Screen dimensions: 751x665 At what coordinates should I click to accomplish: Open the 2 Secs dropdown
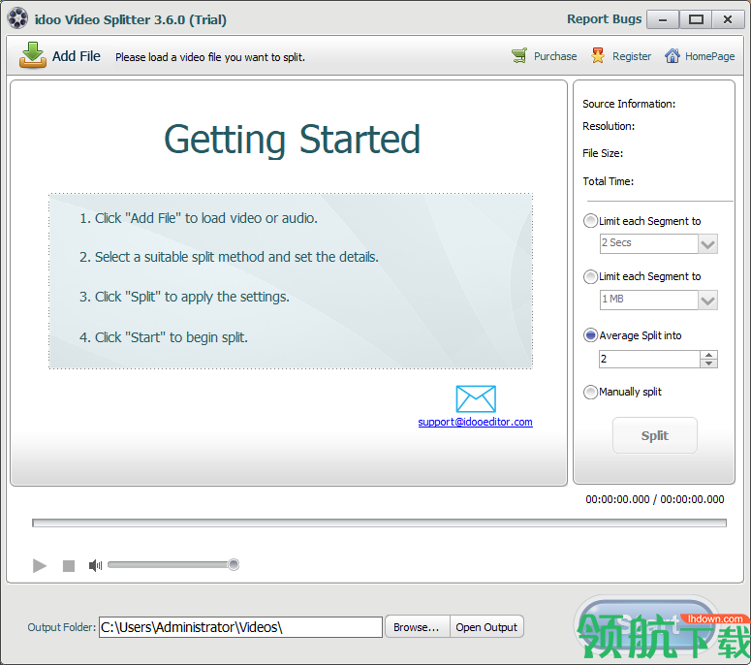tap(708, 244)
